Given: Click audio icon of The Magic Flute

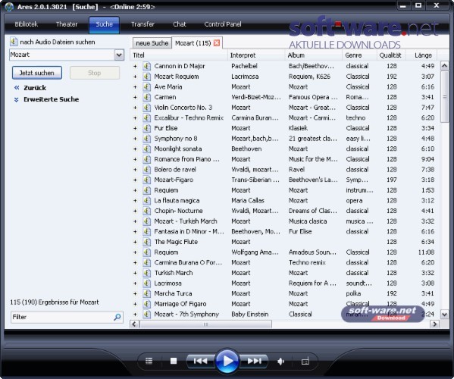Looking at the screenshot, I should [147, 242].
